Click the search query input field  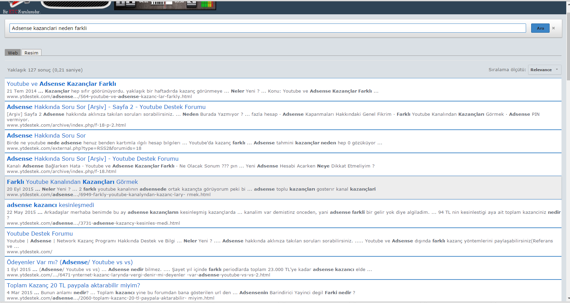pyautogui.click(x=268, y=28)
